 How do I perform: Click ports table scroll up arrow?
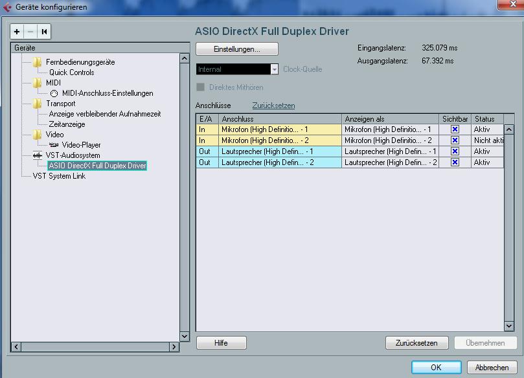coord(509,129)
